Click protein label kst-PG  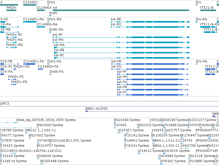[117, 67]
